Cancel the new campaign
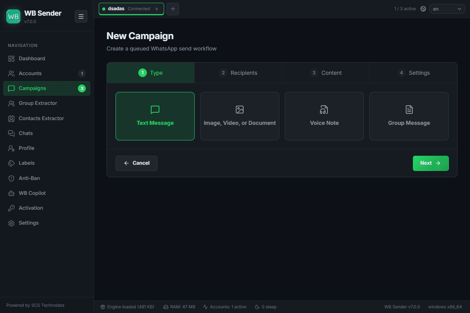This screenshot has width=470, height=313. tap(136, 163)
